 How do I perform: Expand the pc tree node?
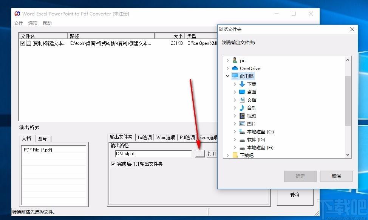pos(227,60)
